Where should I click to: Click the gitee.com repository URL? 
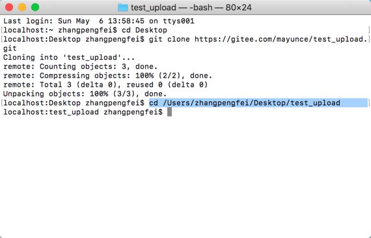(x=281, y=39)
